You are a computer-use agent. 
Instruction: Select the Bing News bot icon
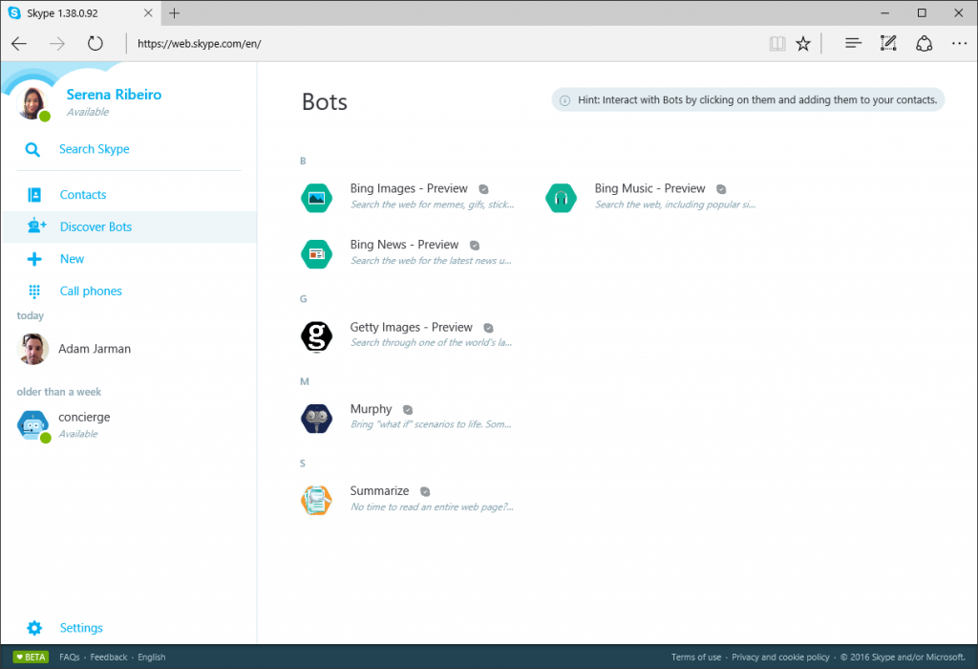(x=316, y=253)
